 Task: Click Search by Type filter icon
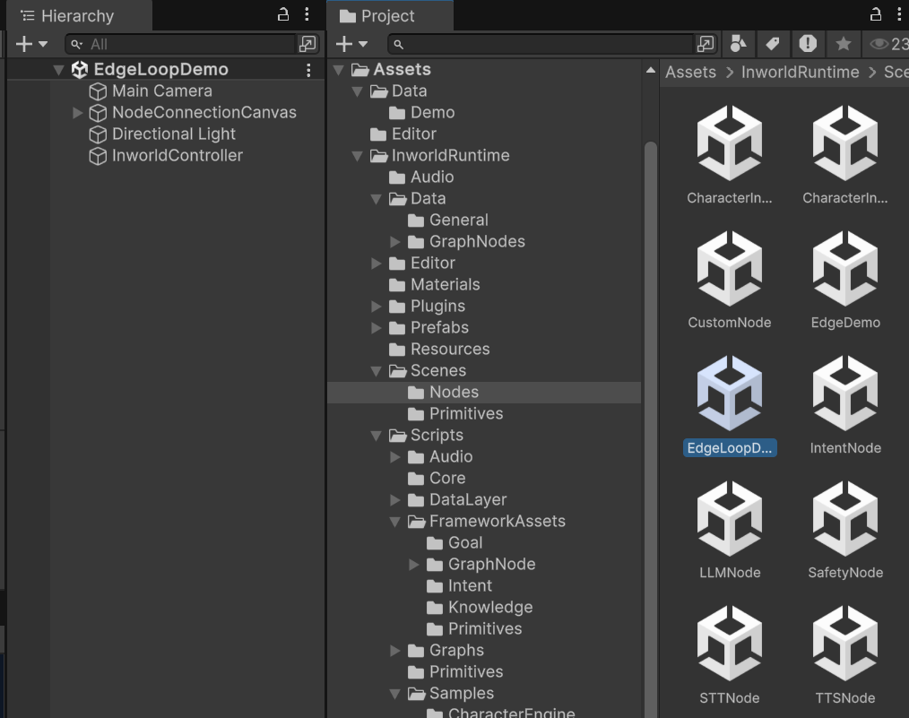tap(738, 44)
